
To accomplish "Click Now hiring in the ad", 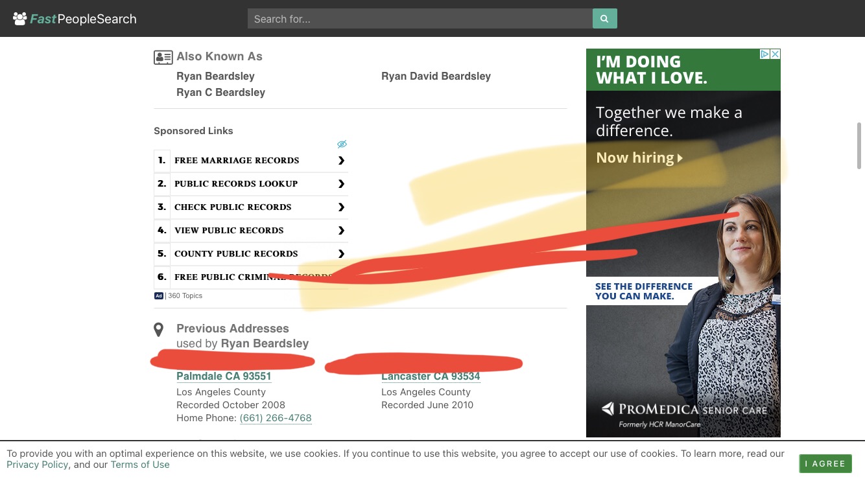I will click(639, 157).
